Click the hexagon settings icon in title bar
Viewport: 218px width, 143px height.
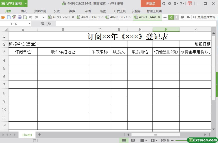click(x=169, y=3)
